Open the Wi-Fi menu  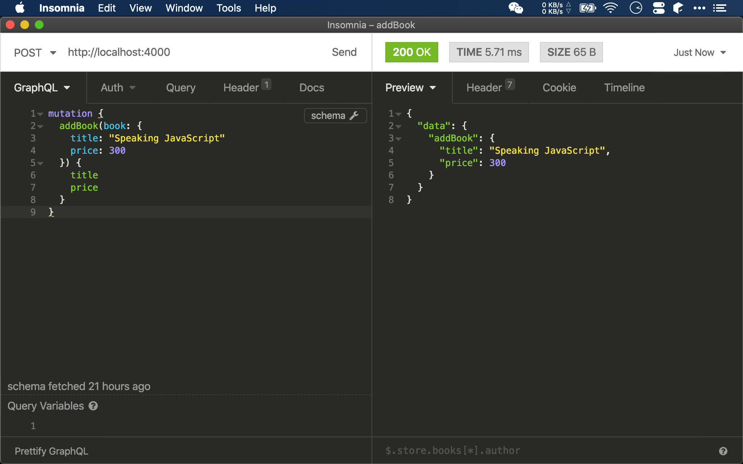pos(611,8)
